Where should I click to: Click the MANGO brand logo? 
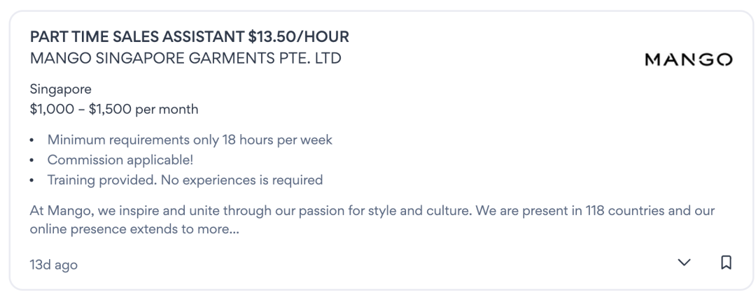pos(688,59)
